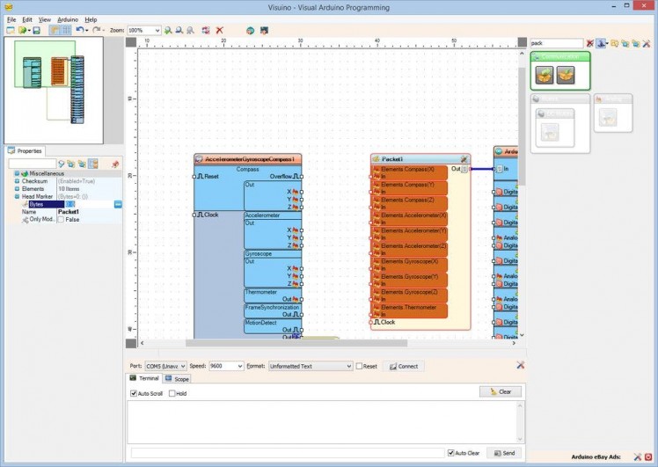The image size is (658, 467).
Task: Enable the Hold checkbox
Action: 172,393
